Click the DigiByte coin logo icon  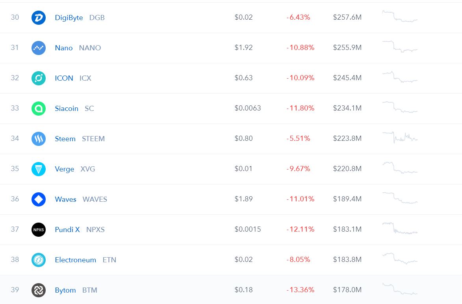39,18
